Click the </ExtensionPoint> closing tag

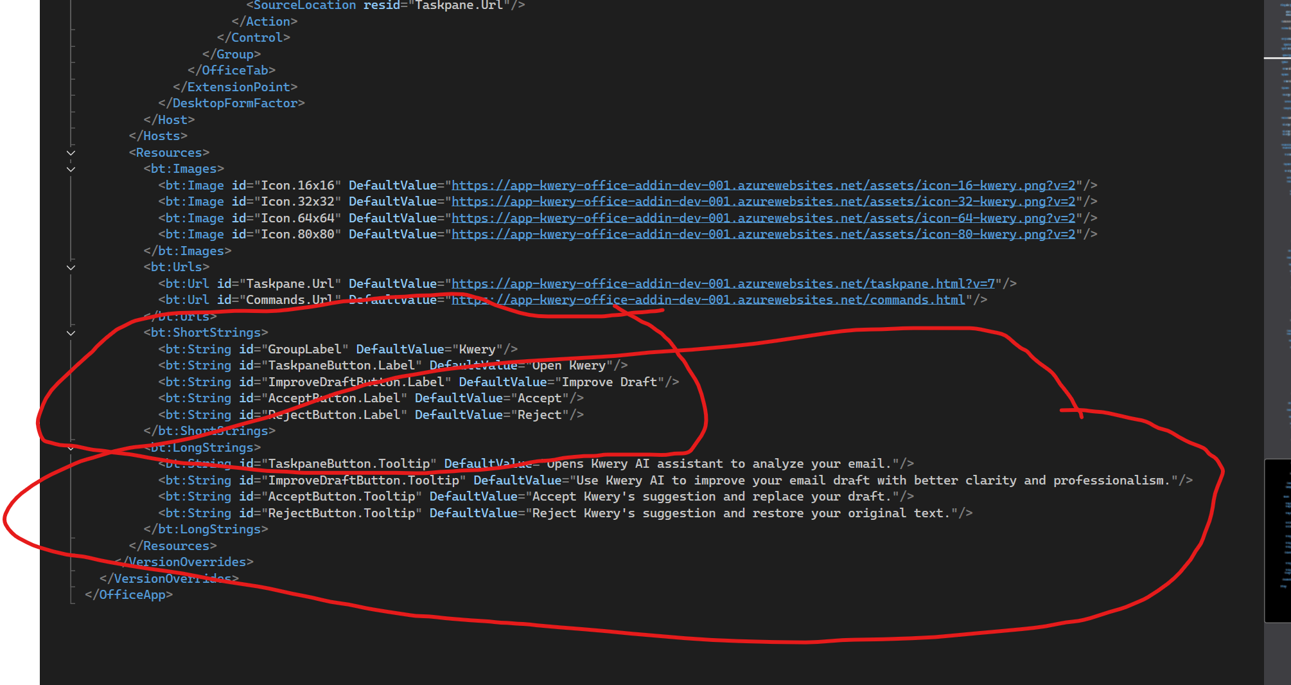click(235, 87)
